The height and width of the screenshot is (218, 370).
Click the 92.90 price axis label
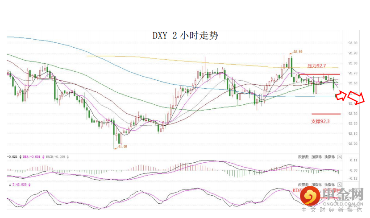(x=353, y=53)
